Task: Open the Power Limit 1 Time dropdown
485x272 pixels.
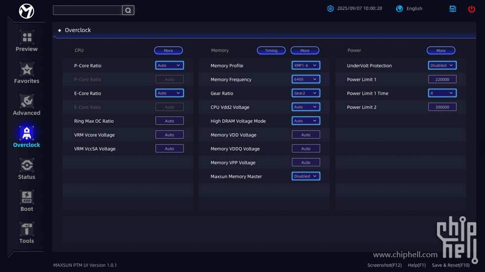Action: point(442,93)
